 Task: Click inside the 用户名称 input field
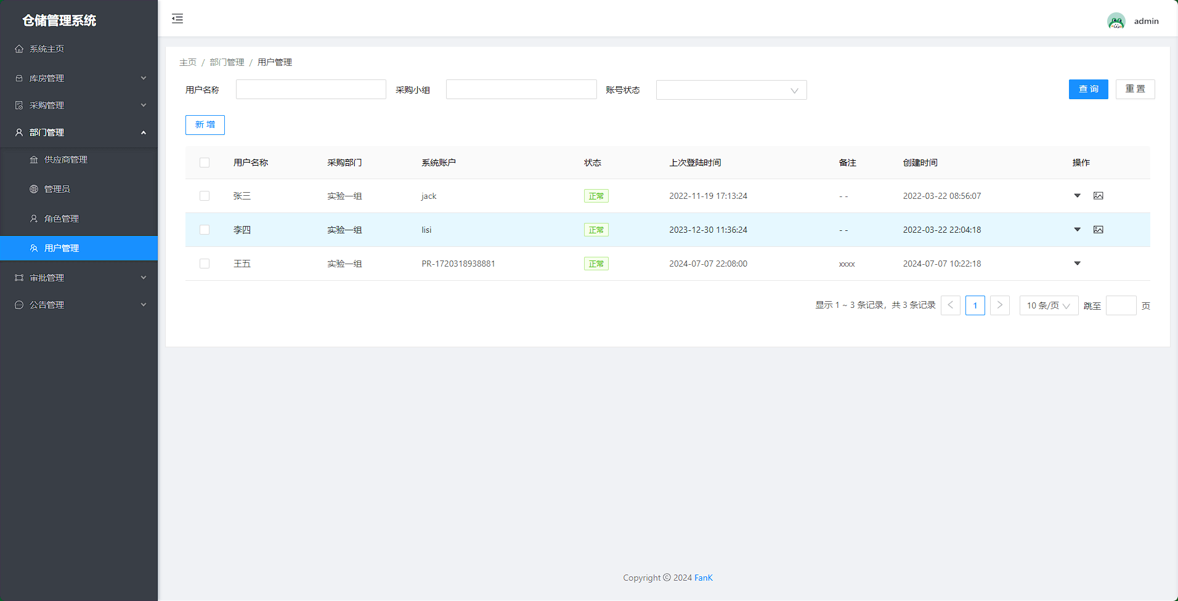pos(311,89)
